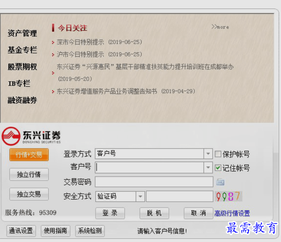The image size is (281, 242).
Task: Click the >>more link
Action: coord(220,27)
